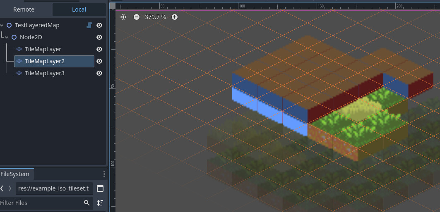Zoom out with the minus button
Image resolution: width=440 pixels, height=212 pixels.
click(136, 17)
